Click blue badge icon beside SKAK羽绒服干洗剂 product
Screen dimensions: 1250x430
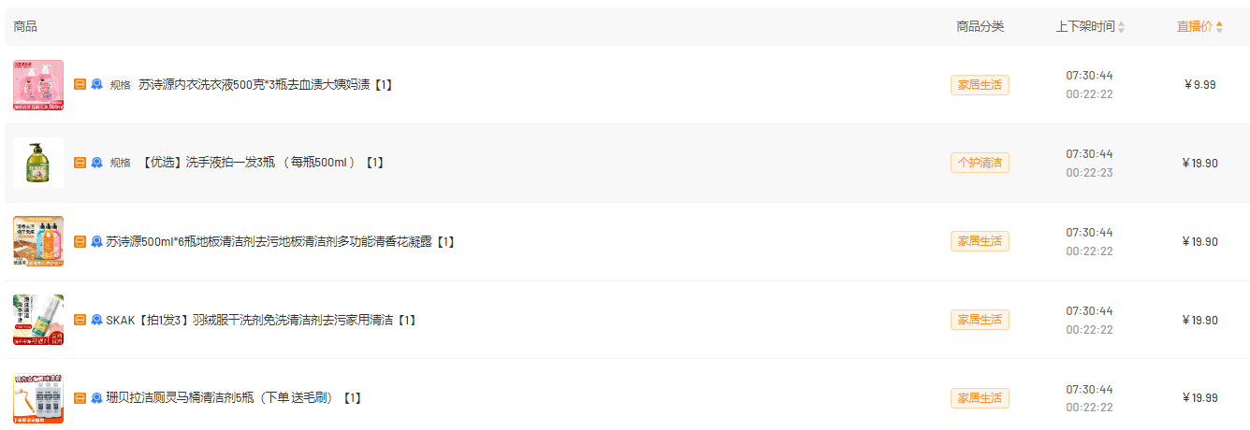[96, 320]
